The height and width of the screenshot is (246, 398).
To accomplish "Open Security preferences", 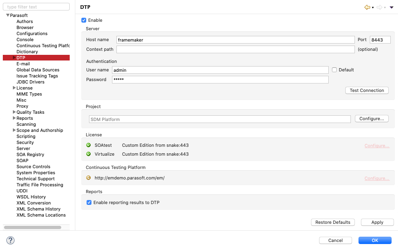I will [x=25, y=143].
